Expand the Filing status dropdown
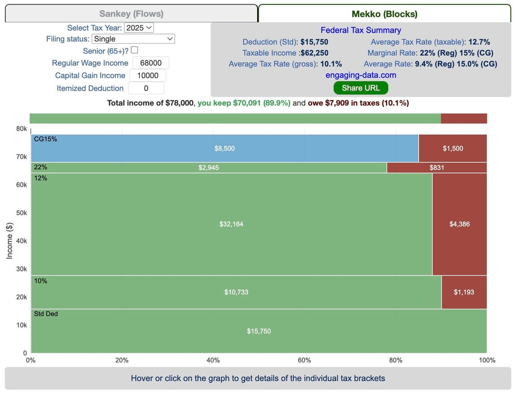The width and height of the screenshot is (518, 396). pos(133,39)
